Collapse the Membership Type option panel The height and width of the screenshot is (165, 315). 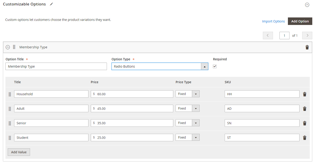(8, 47)
